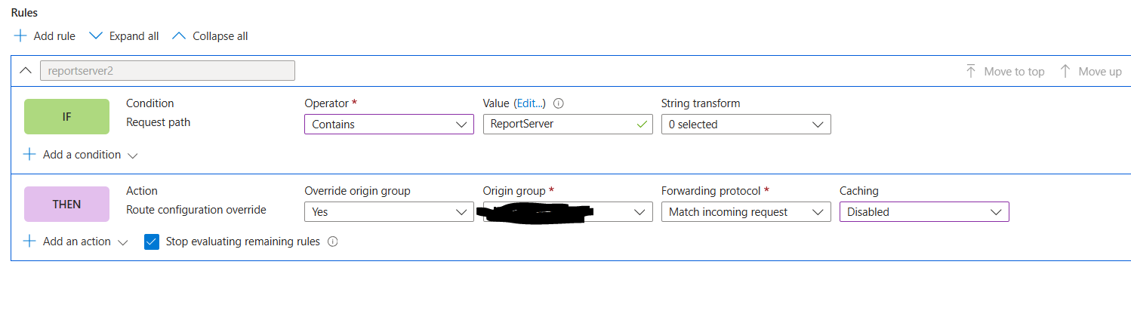Open the Forwarding protocol dropdown

[746, 212]
